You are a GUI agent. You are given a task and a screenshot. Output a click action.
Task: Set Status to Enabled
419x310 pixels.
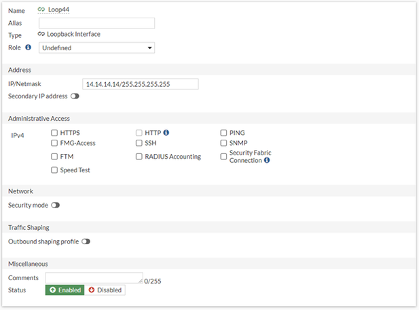(65, 290)
